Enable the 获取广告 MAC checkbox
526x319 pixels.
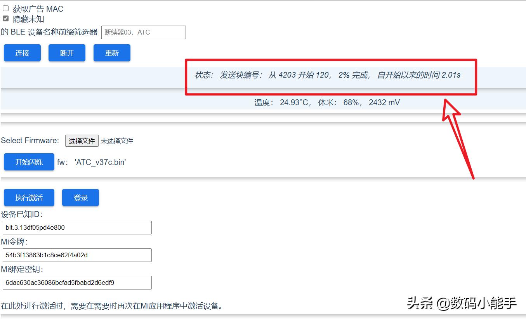[x=5, y=9]
